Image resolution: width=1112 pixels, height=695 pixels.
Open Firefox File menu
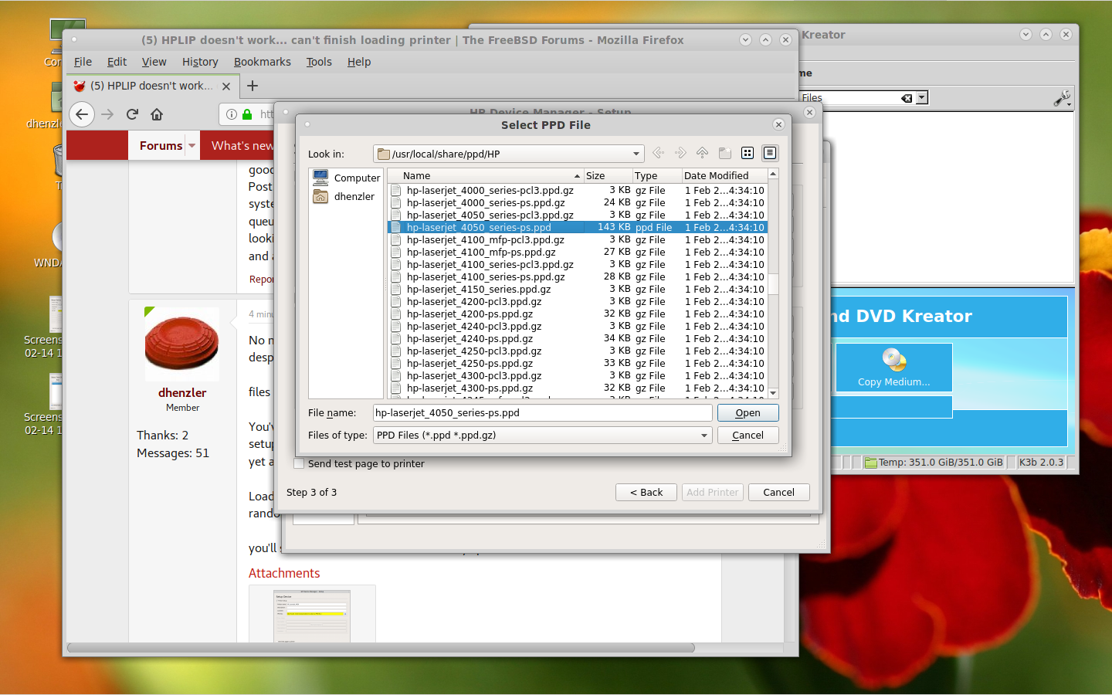[x=83, y=62]
